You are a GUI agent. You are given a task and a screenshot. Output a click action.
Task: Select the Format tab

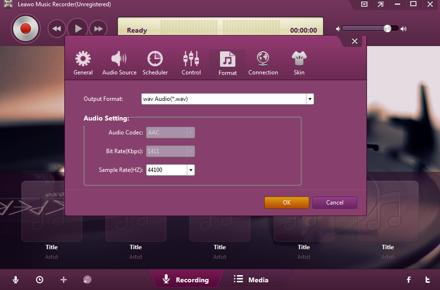coord(228,63)
